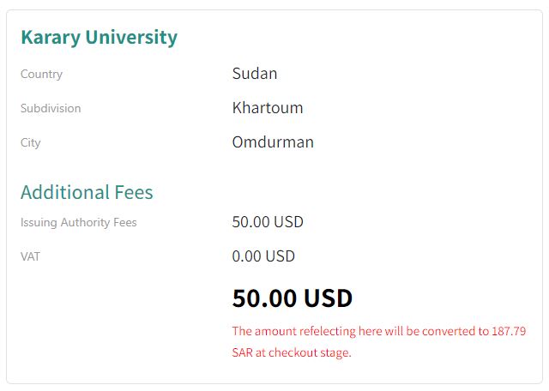This screenshot has width=549, height=391.
Task: Click the word "University" in the heading
Action: tap(130, 38)
